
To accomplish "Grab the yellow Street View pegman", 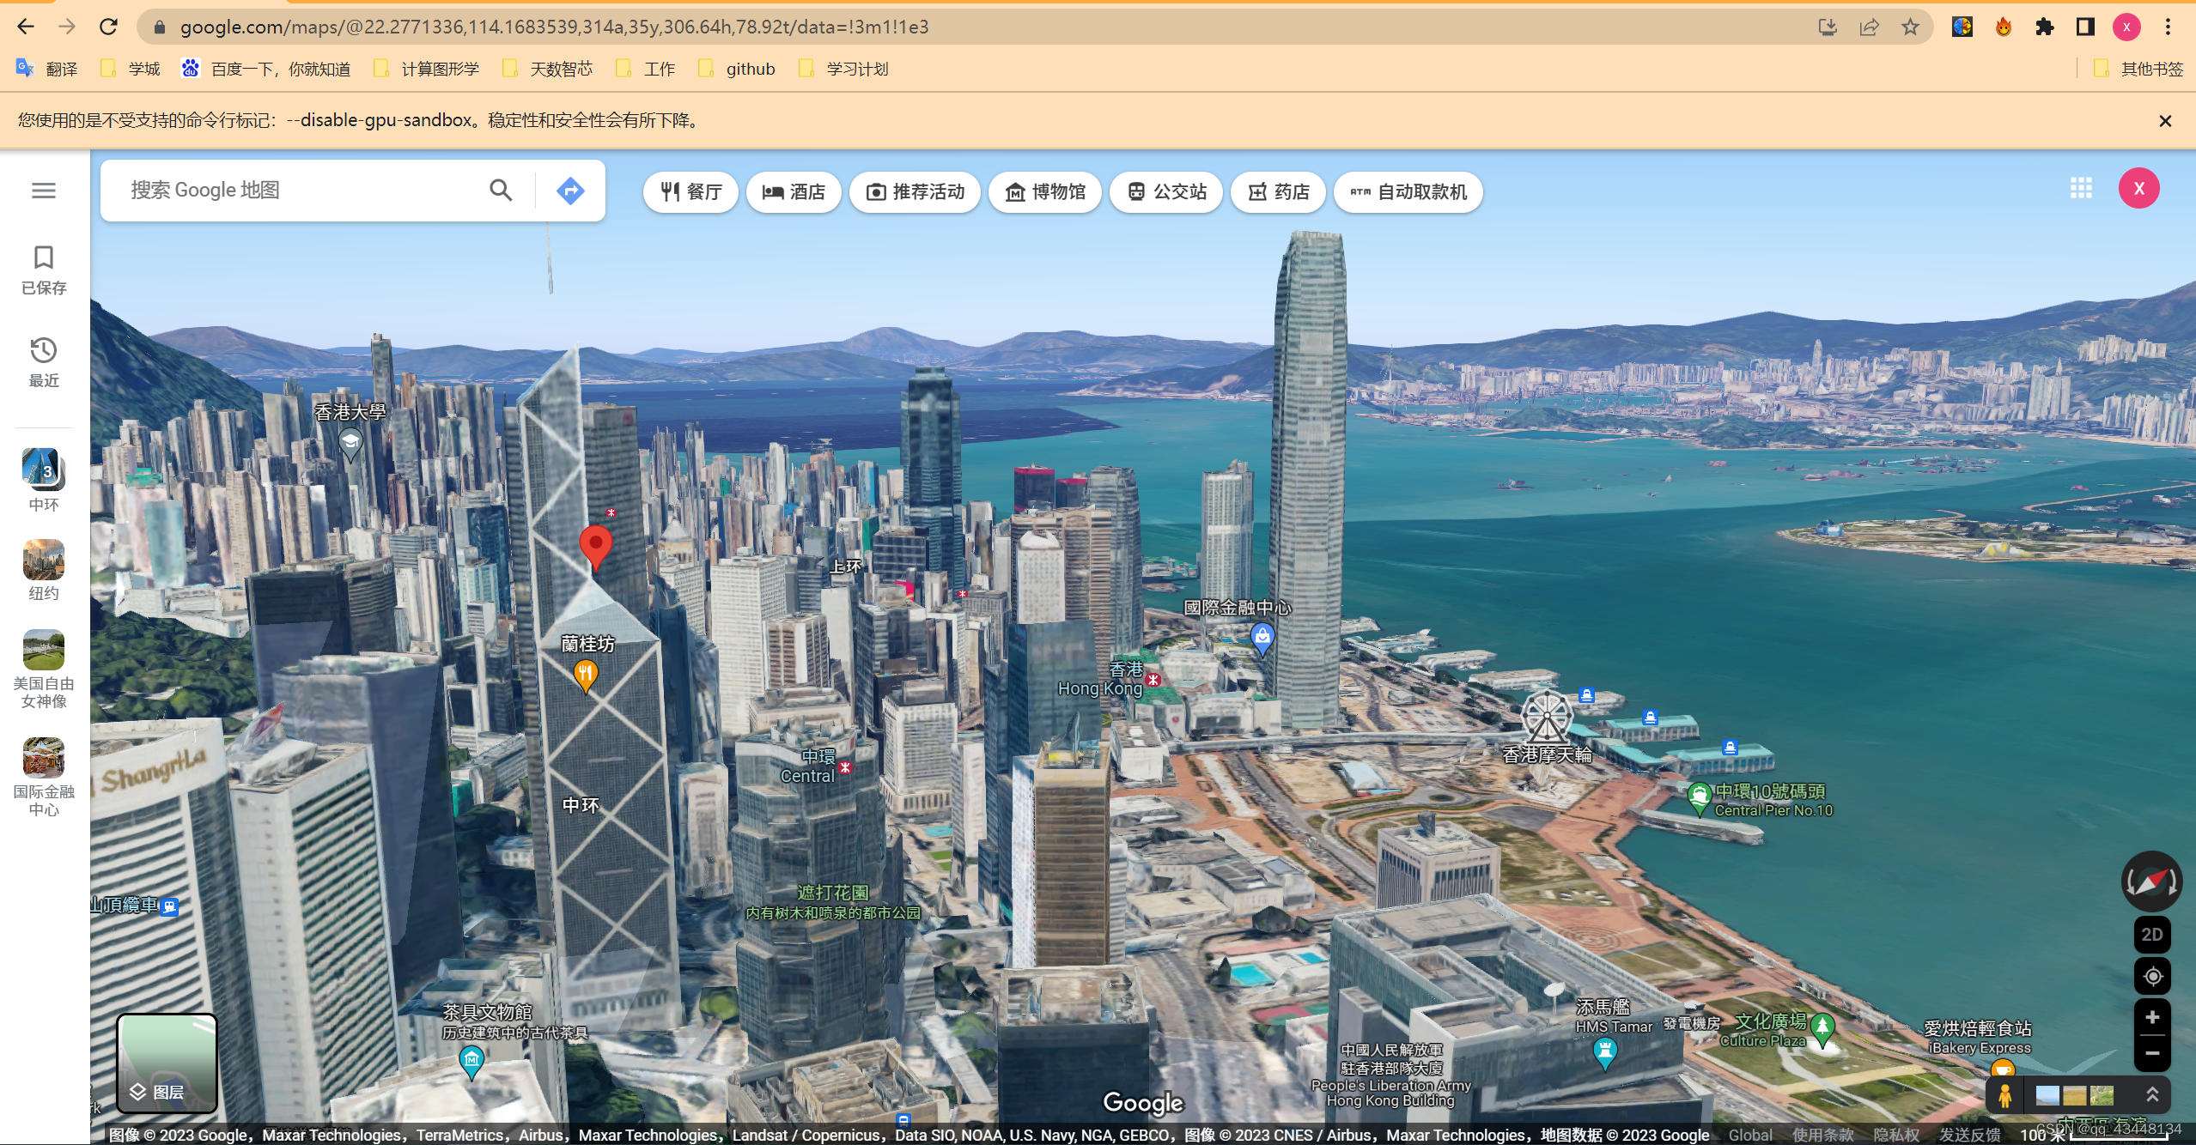I will pyautogui.click(x=2005, y=1096).
